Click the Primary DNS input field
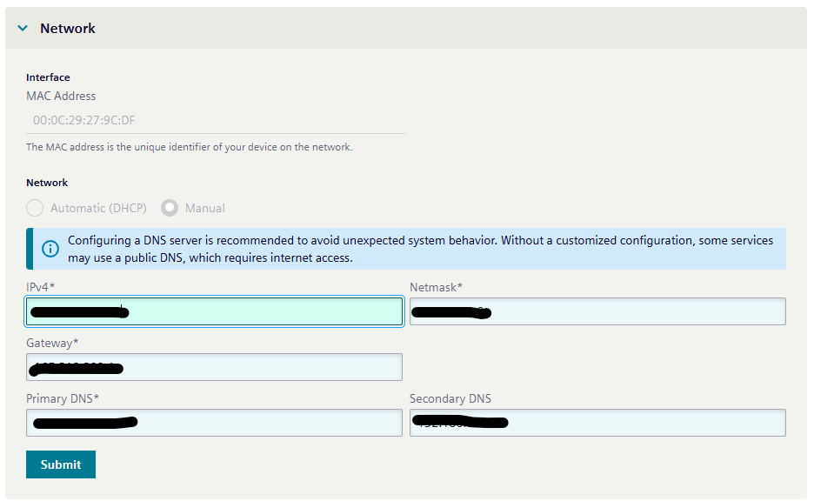814x501 pixels. pyautogui.click(x=213, y=422)
